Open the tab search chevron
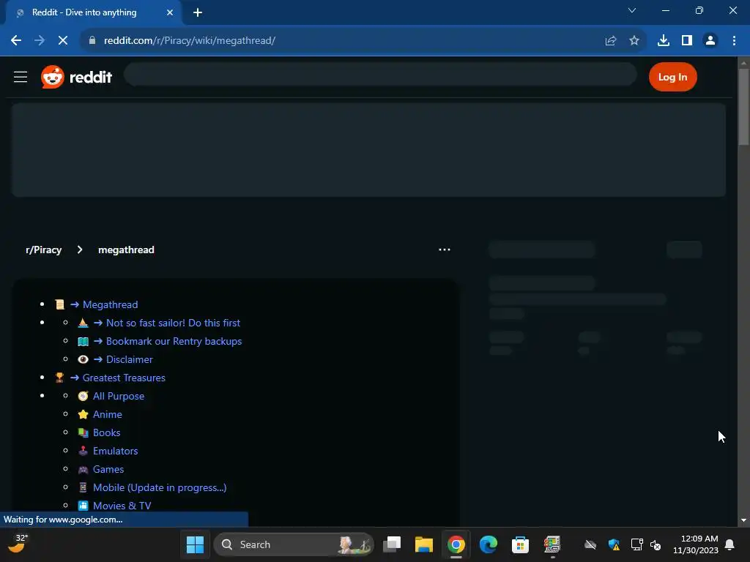750x562 pixels. tap(632, 10)
